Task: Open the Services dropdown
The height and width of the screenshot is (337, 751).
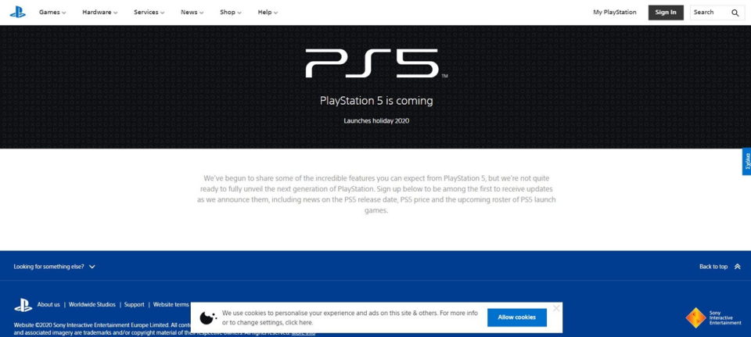Action: coord(149,13)
